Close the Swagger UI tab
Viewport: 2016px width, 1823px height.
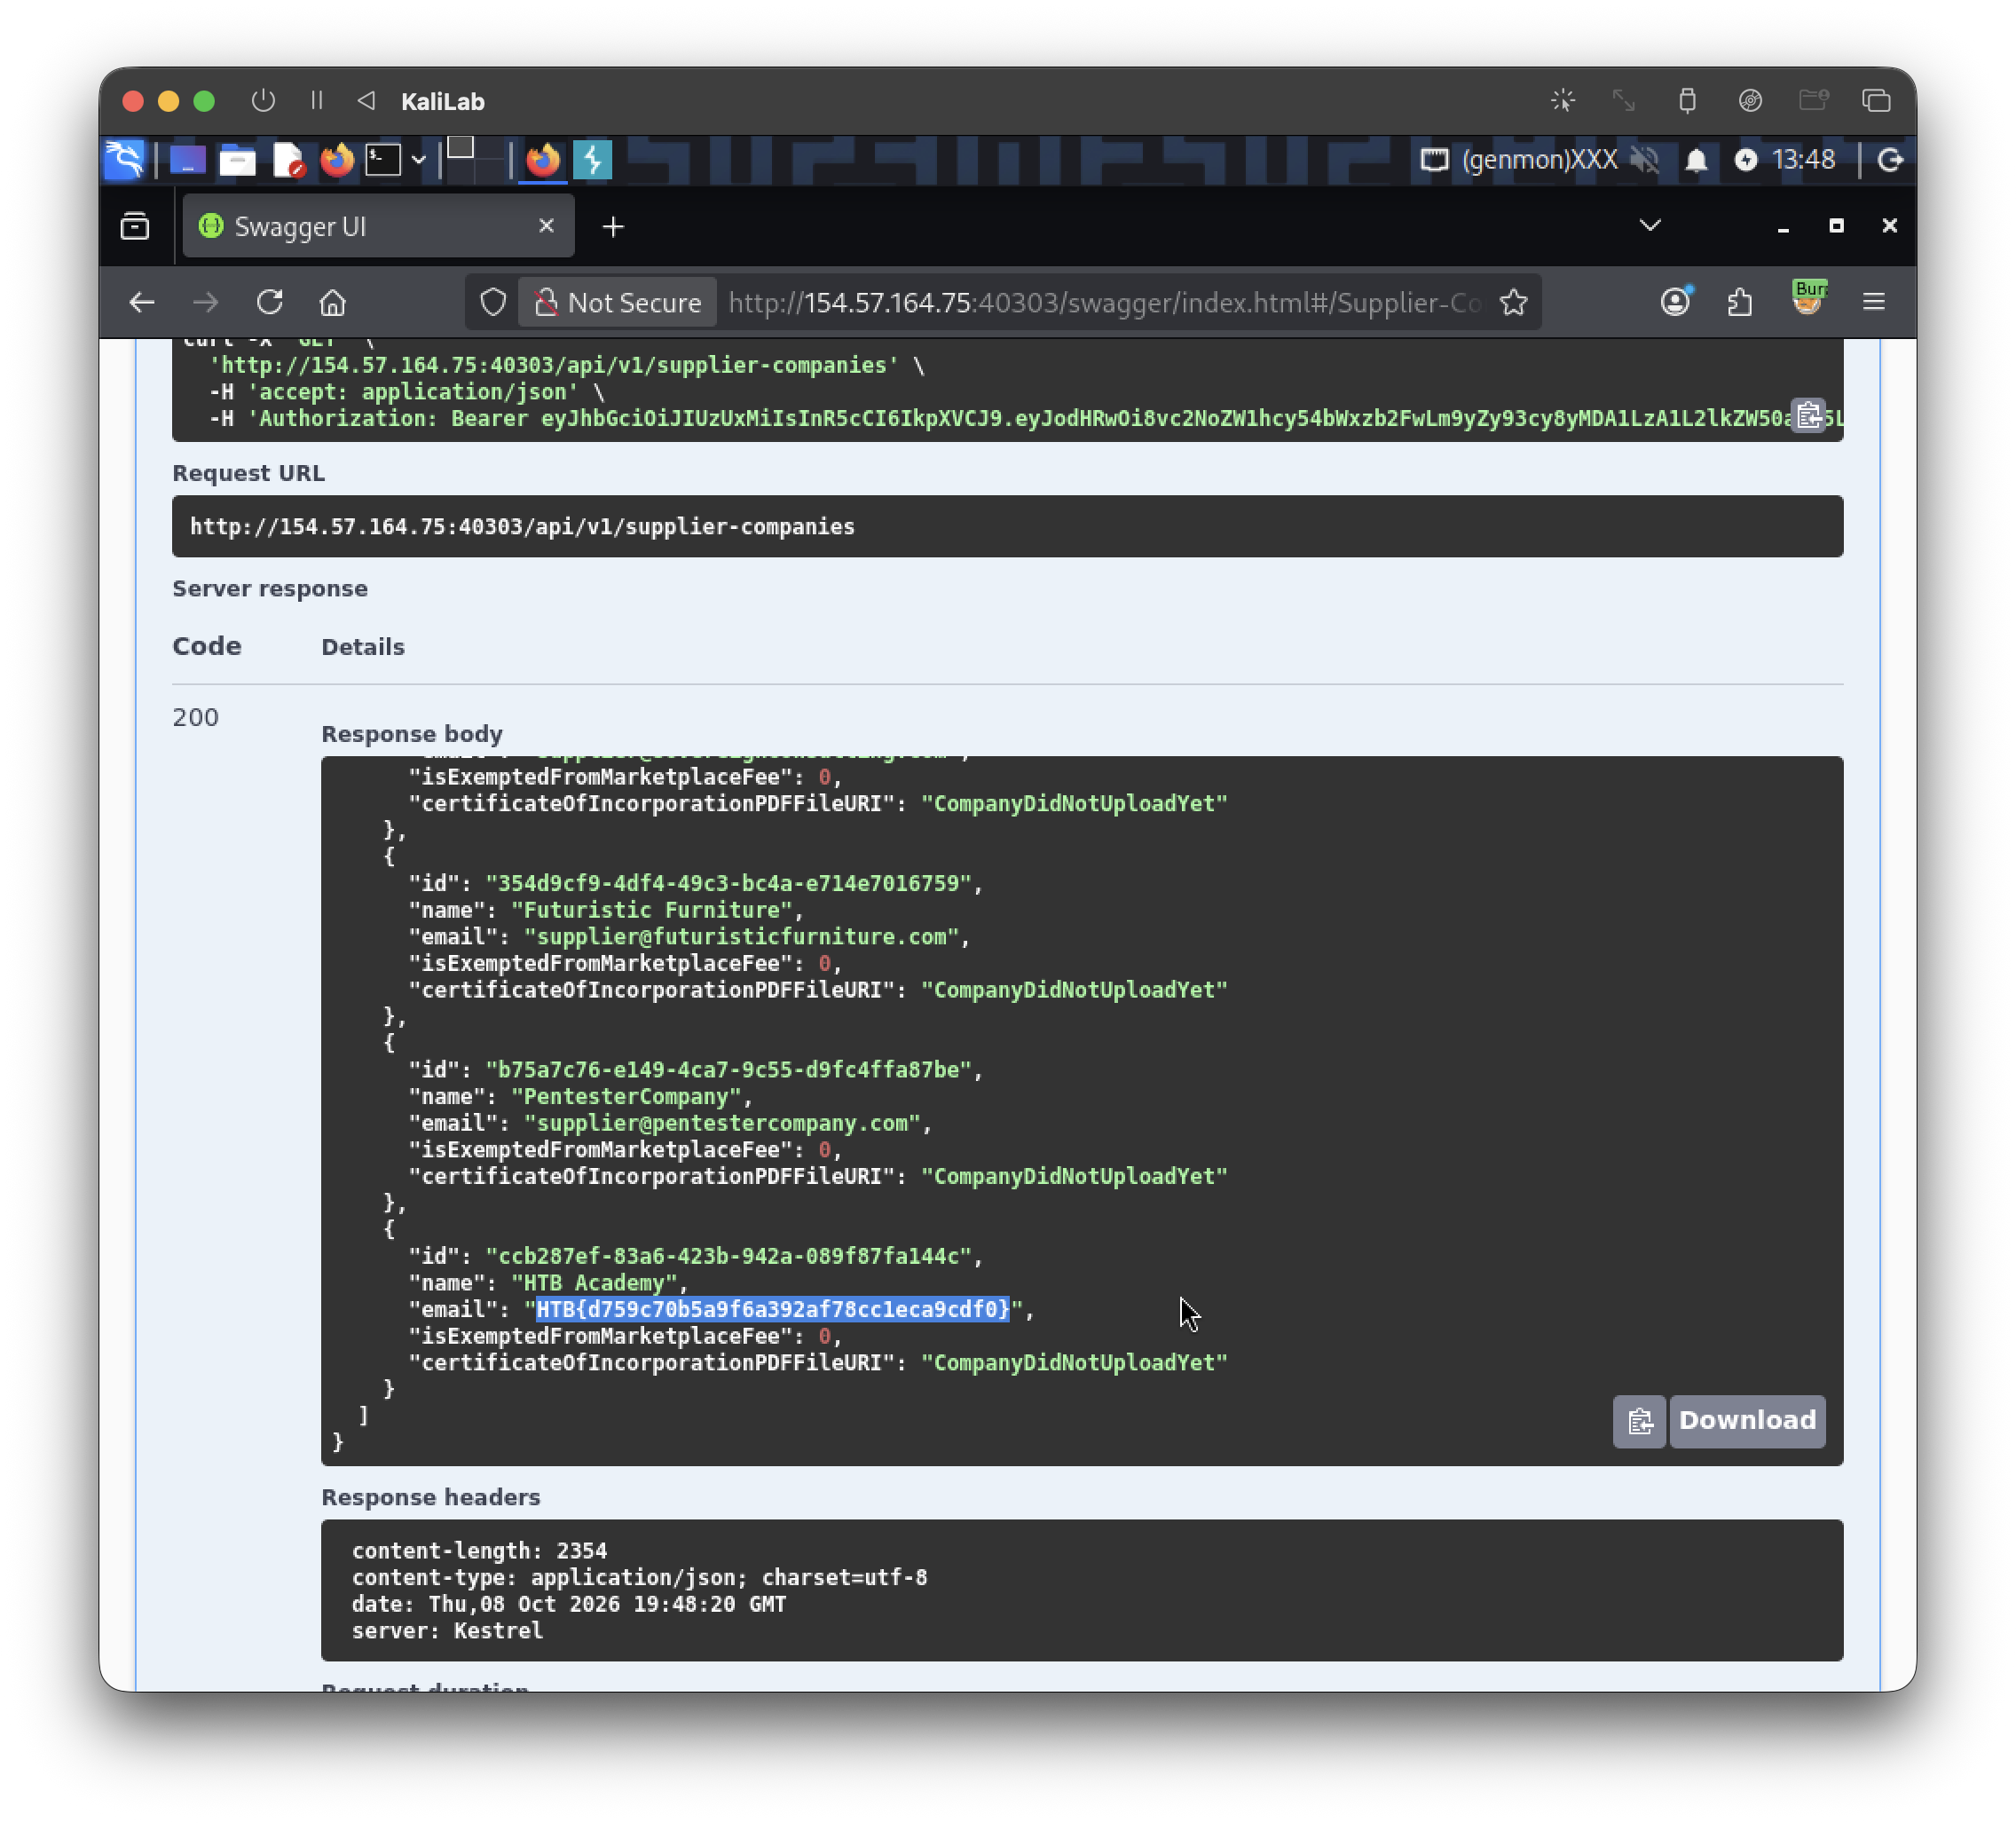546,226
